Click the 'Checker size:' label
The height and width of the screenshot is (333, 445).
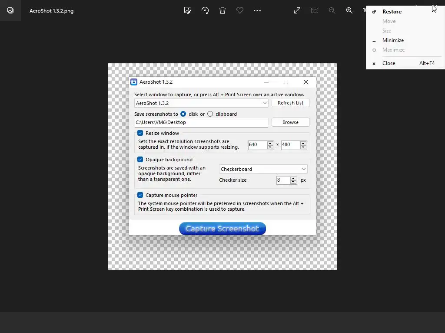(233, 180)
